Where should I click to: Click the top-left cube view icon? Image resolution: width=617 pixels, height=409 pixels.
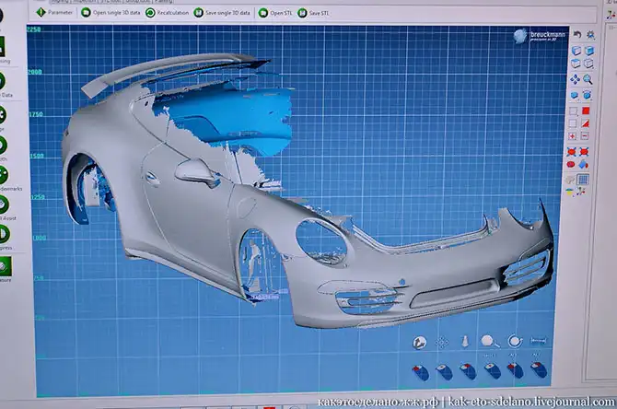576,51
